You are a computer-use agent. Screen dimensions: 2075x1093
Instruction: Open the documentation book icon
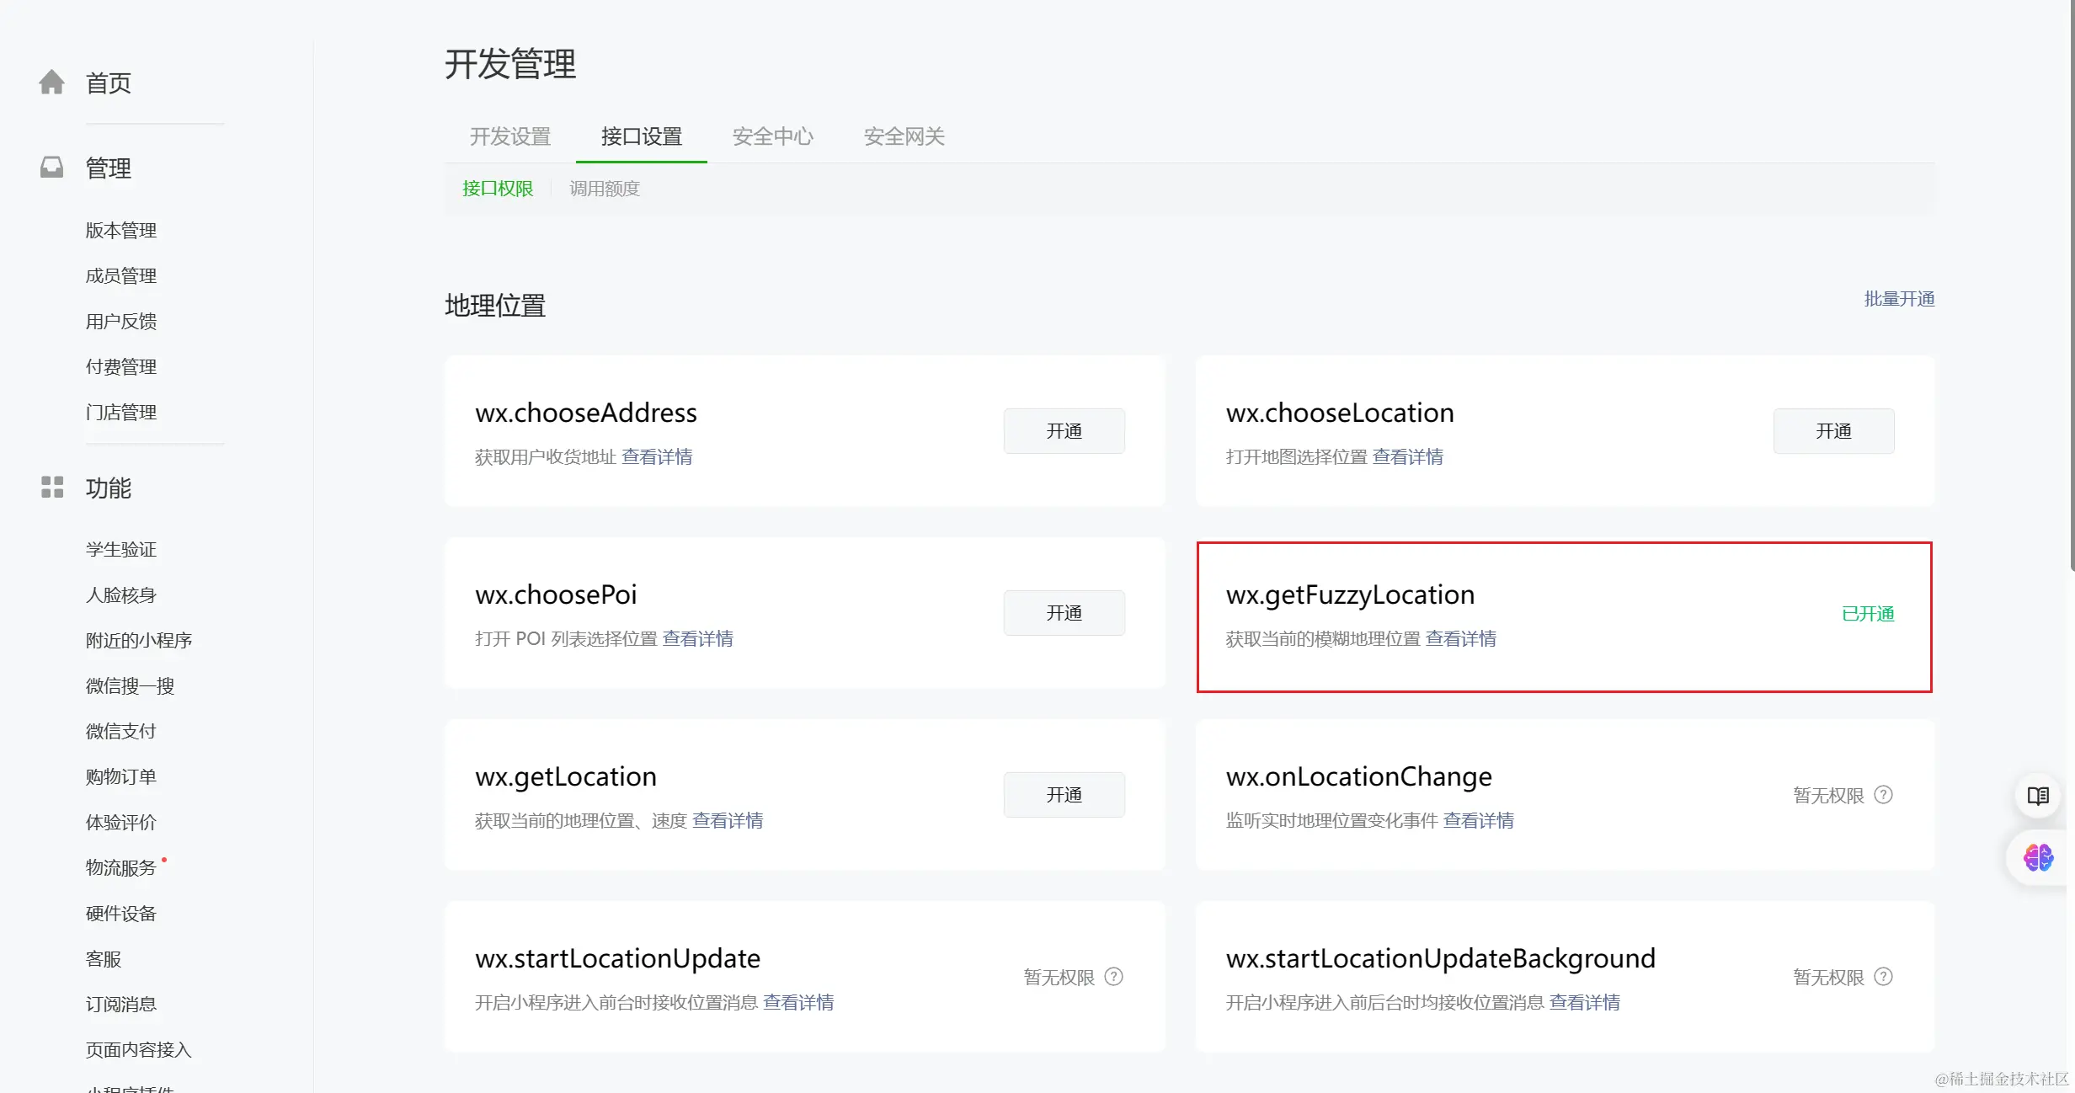[2038, 795]
